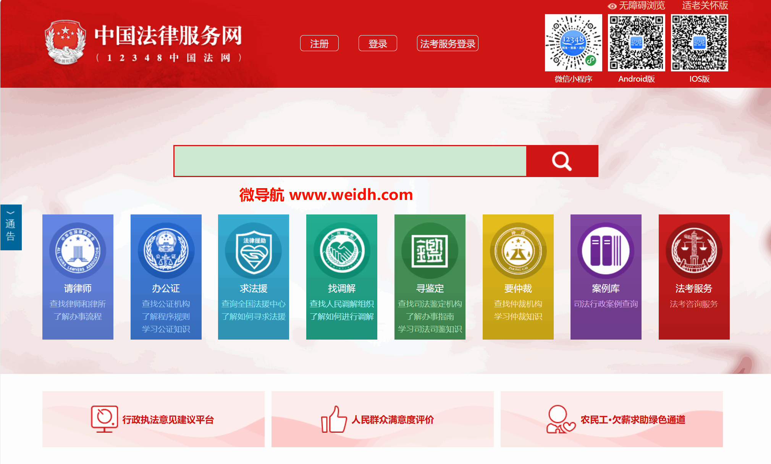Open the 寻鉴定 seal icon

pyautogui.click(x=430, y=251)
